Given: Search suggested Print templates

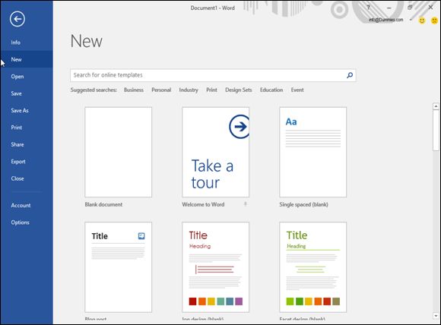Looking at the screenshot, I should tap(211, 90).
